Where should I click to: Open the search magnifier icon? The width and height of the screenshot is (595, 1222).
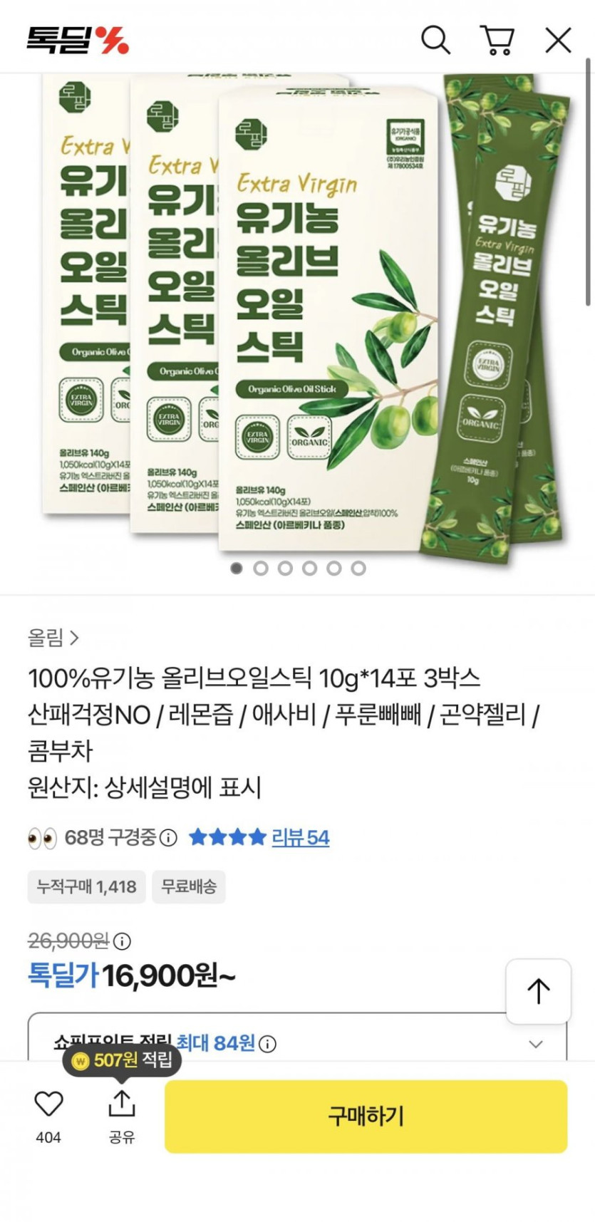pyautogui.click(x=435, y=40)
